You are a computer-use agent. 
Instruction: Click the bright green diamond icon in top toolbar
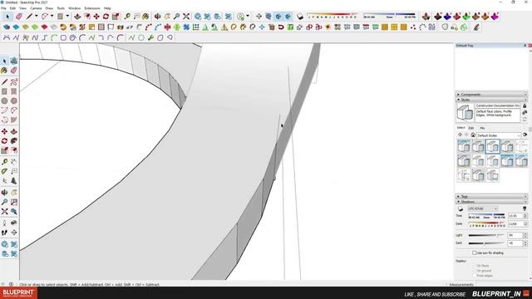[466, 17]
